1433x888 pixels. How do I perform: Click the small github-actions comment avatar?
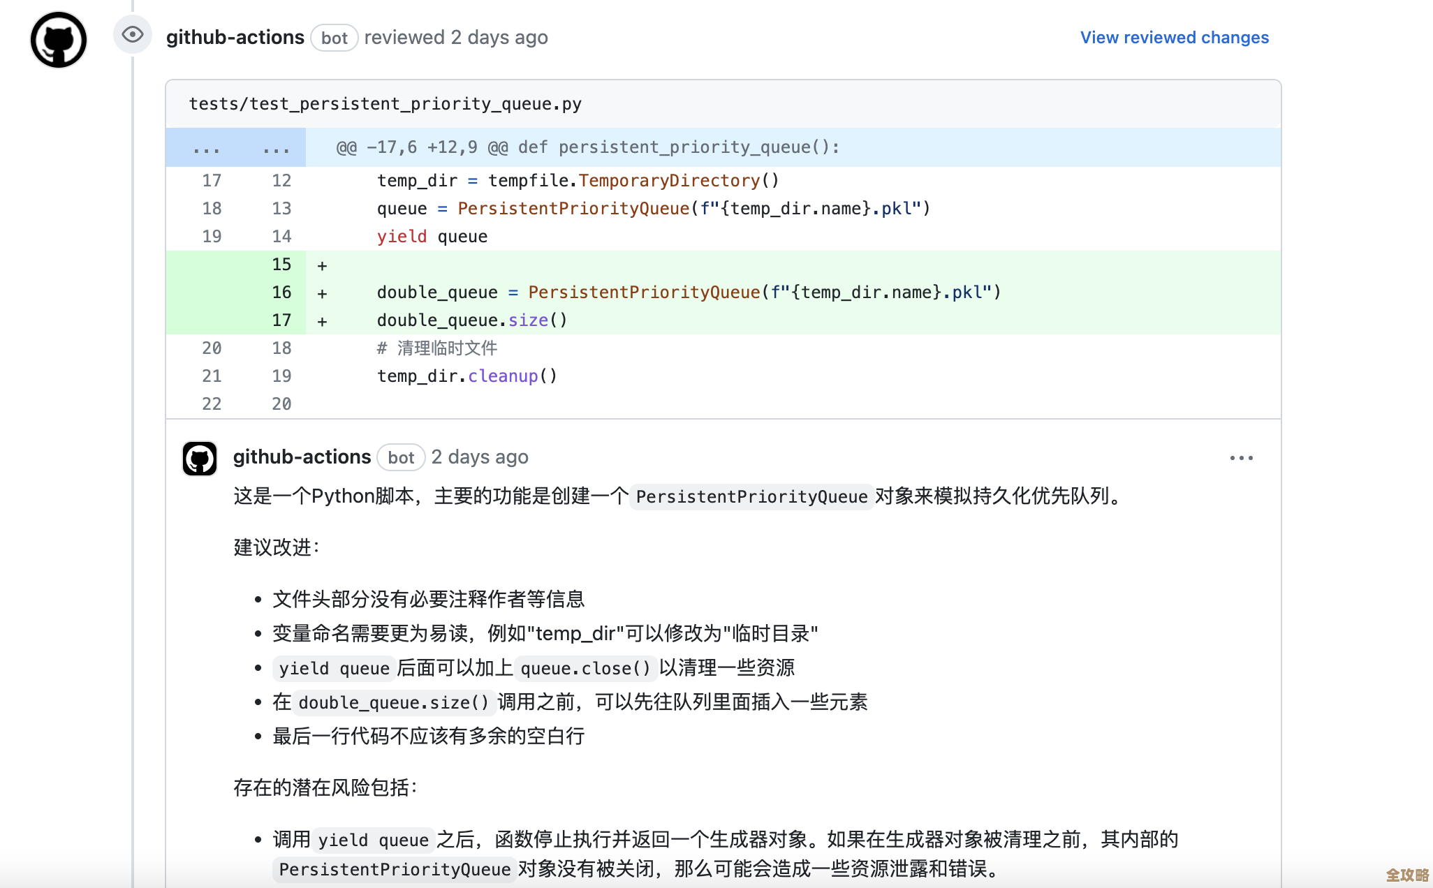click(200, 459)
